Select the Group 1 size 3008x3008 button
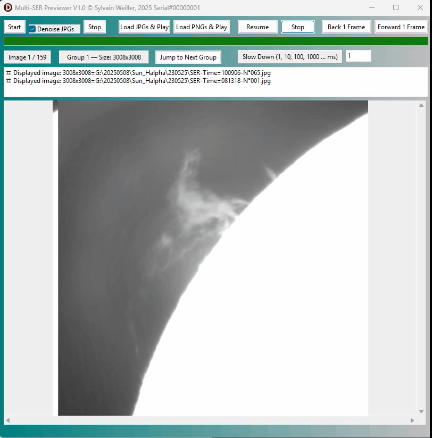432x438 pixels. [x=104, y=57]
